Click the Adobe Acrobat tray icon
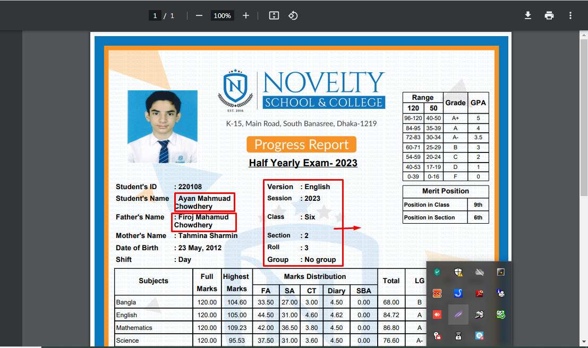 pyautogui.click(x=479, y=293)
